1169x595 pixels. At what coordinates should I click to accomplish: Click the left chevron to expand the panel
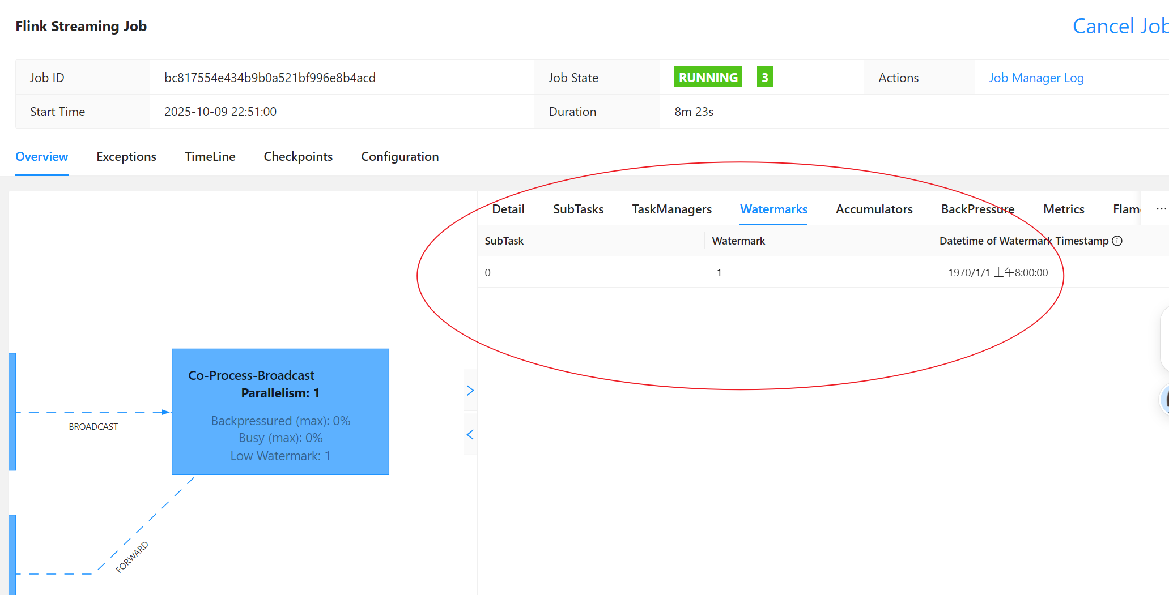pos(470,435)
